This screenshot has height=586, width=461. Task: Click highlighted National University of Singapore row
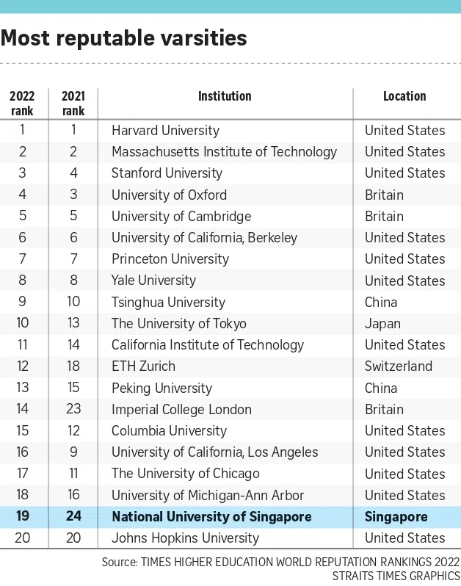point(211,517)
